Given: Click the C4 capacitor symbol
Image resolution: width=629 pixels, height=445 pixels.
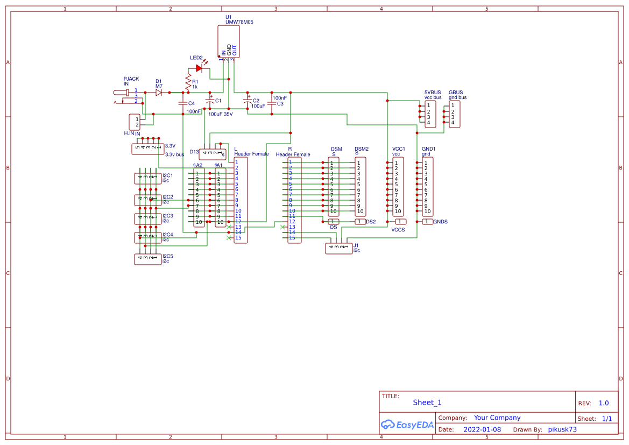Looking at the screenshot, I should (x=183, y=103).
